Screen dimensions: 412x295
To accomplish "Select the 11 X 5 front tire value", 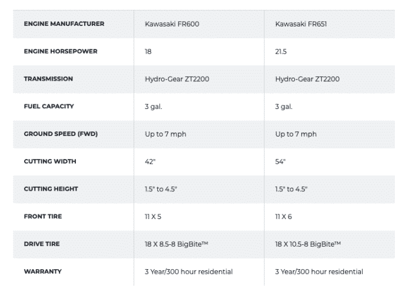I will [x=153, y=216].
